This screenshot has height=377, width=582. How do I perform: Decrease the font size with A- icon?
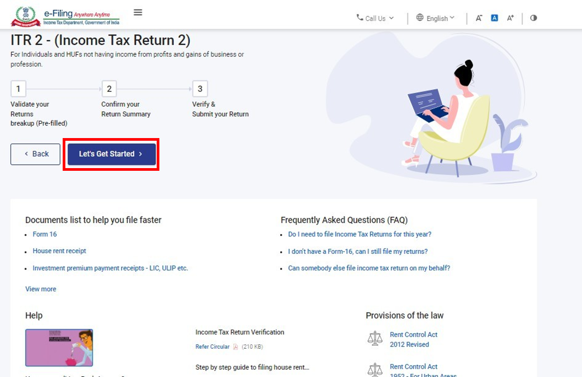tap(479, 18)
